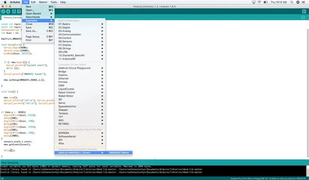Choose Close from the File menu
This screenshot has width=309, height=180.
[x=38, y=24]
